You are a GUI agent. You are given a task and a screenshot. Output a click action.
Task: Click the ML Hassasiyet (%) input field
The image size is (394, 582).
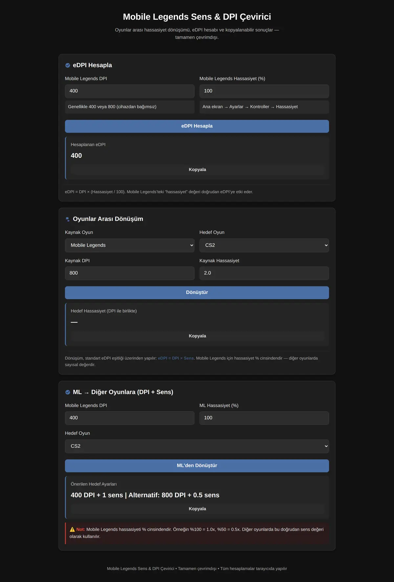click(x=264, y=418)
